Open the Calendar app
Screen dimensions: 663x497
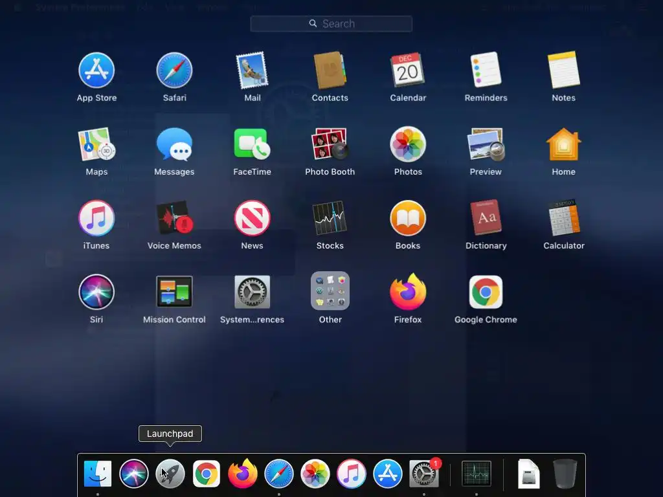pos(408,70)
